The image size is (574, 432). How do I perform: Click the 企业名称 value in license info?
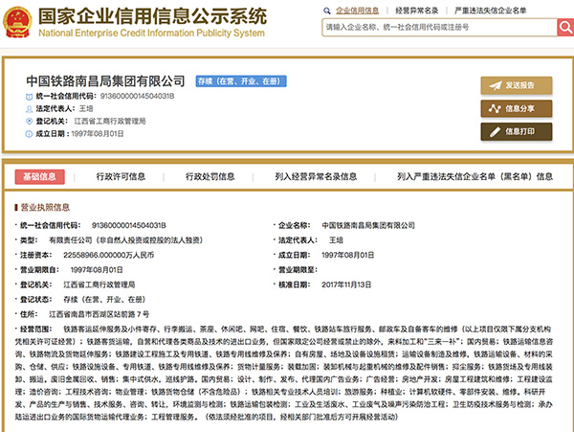coord(368,225)
